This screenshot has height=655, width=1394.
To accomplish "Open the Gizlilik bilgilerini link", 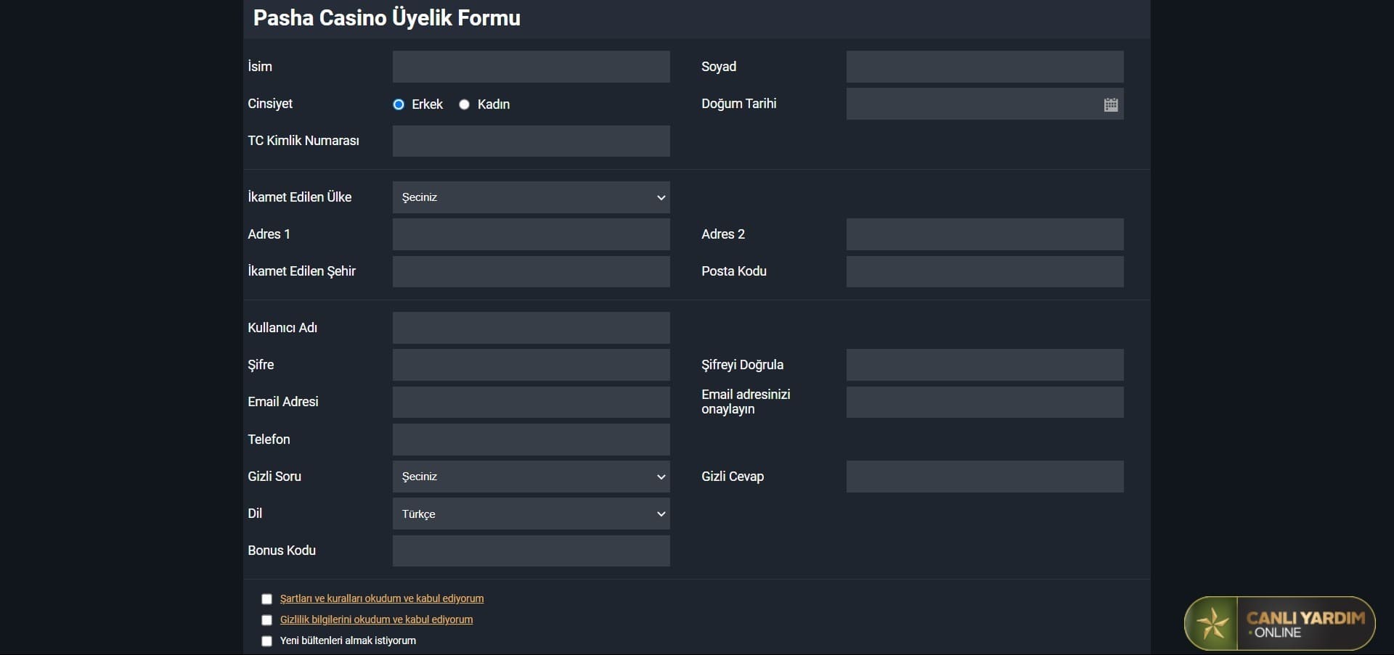I will pos(376,619).
